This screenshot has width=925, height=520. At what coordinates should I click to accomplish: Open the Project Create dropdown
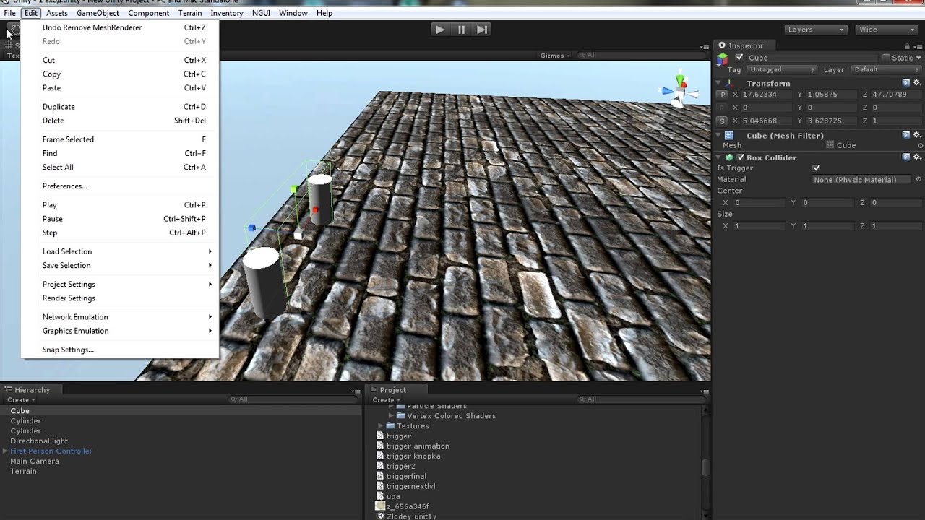[x=386, y=400]
